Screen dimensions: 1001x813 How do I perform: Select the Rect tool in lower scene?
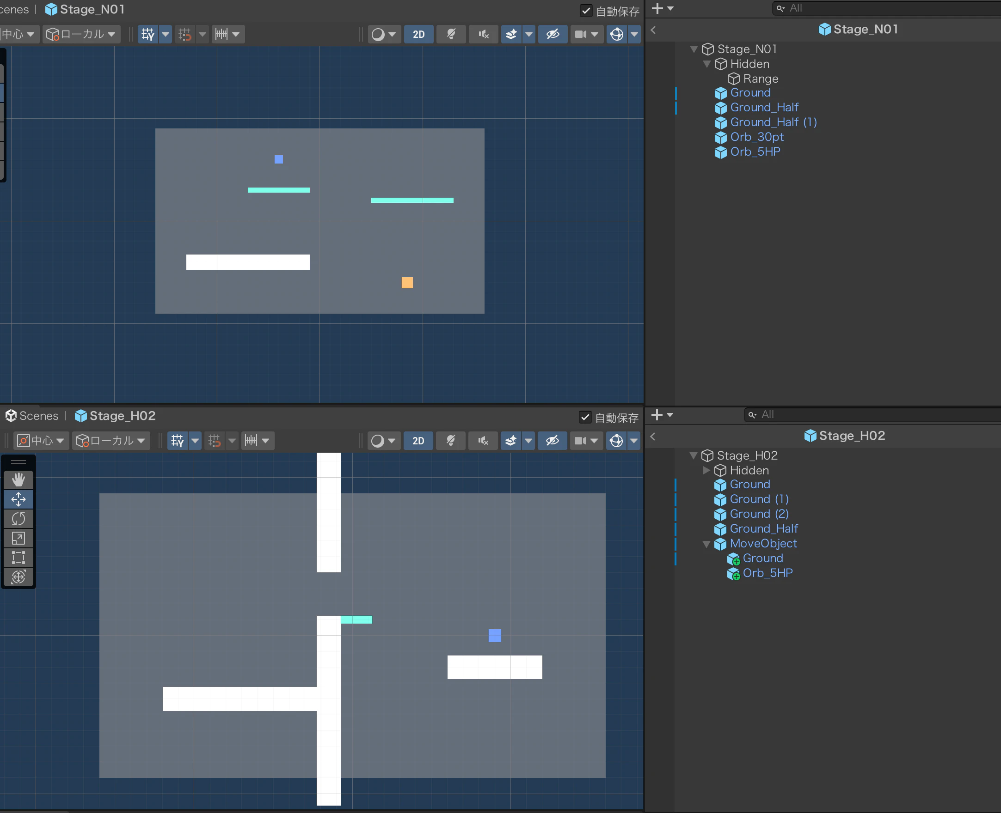pos(18,557)
